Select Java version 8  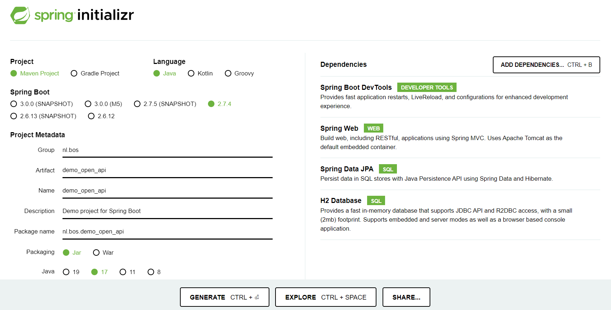pos(151,272)
